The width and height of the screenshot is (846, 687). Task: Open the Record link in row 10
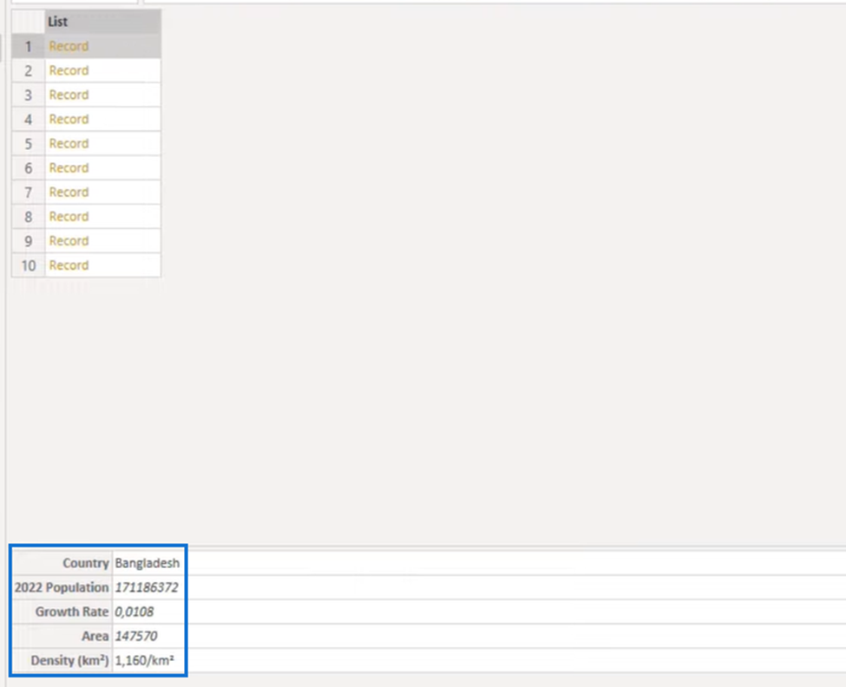point(69,265)
